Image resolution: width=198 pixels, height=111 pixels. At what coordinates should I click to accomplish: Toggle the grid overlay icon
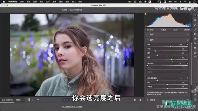click(x=195, y=100)
